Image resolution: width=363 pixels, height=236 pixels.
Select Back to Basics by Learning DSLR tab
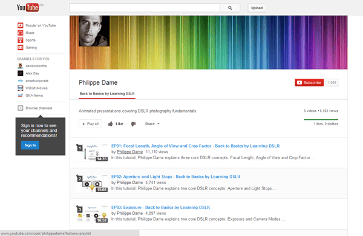pos(107,94)
